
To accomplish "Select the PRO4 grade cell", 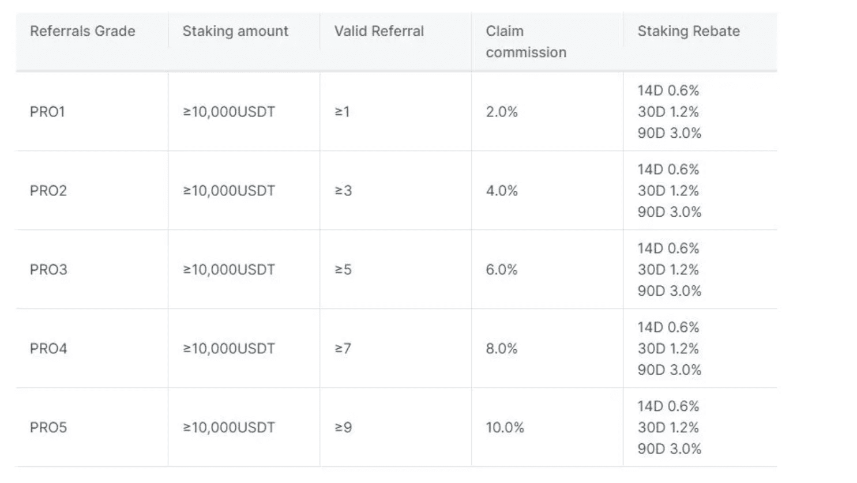I will point(48,349).
